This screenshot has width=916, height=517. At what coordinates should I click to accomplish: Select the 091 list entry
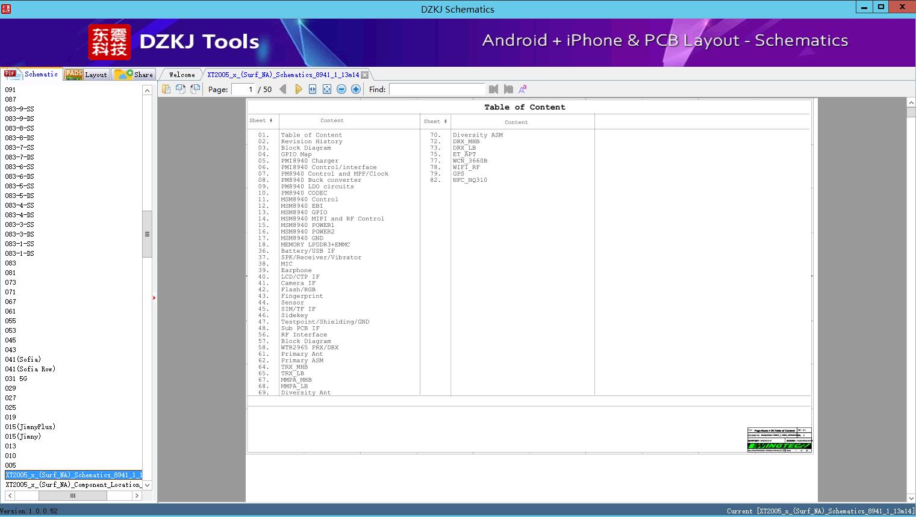click(x=10, y=90)
